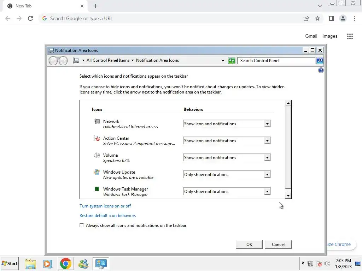This screenshot has height=271, width=362.
Task: Open Chrome tab search chevron
Action: pos(320,6)
